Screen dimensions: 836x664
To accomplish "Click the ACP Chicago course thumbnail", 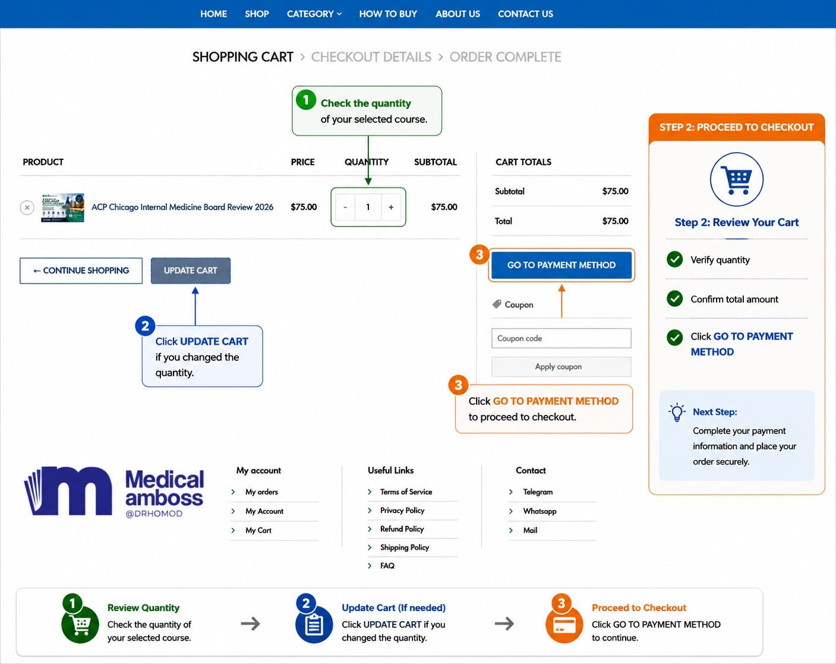I will [x=62, y=207].
